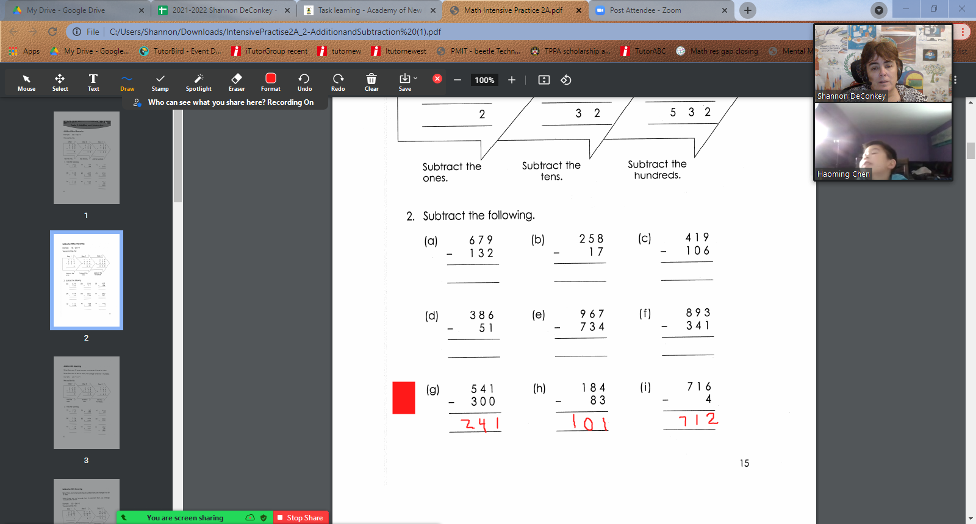Screen dimensions: 976x524
Task: Open the Zoom security shield icon
Action: tap(264, 517)
